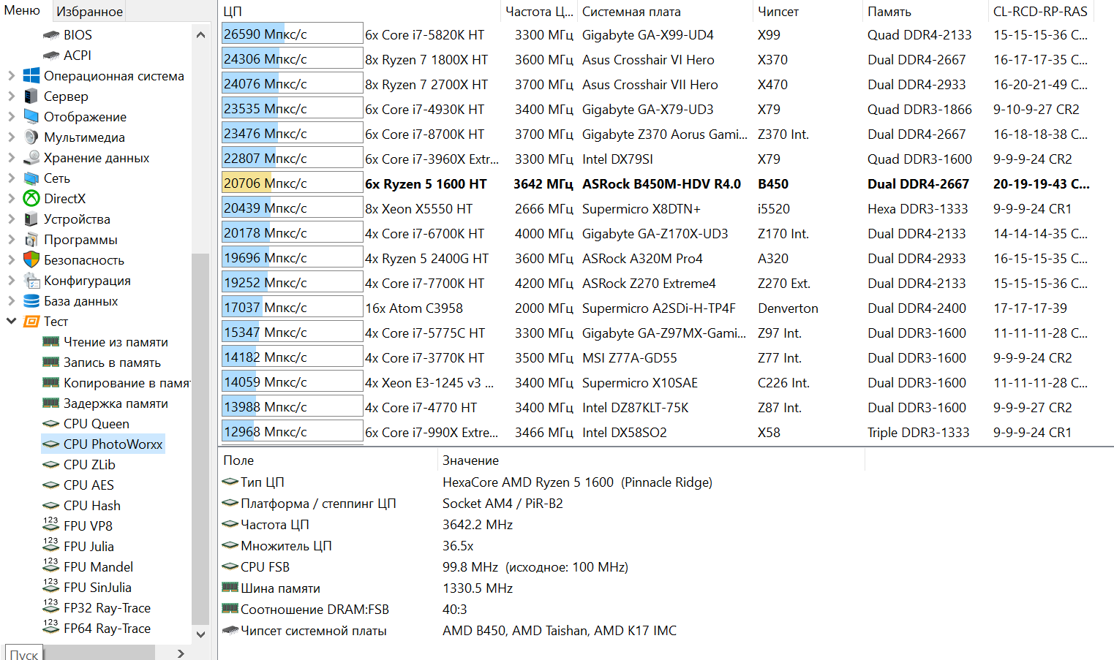Select the highlighted 20706 Мпкс/с result bar
1114x660 pixels.
(x=292, y=183)
